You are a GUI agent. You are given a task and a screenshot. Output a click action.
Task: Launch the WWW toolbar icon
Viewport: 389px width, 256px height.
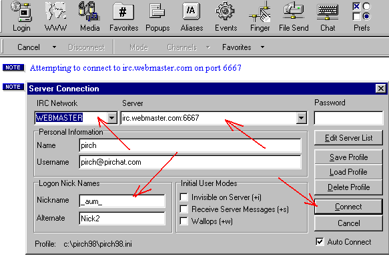[x=55, y=17]
